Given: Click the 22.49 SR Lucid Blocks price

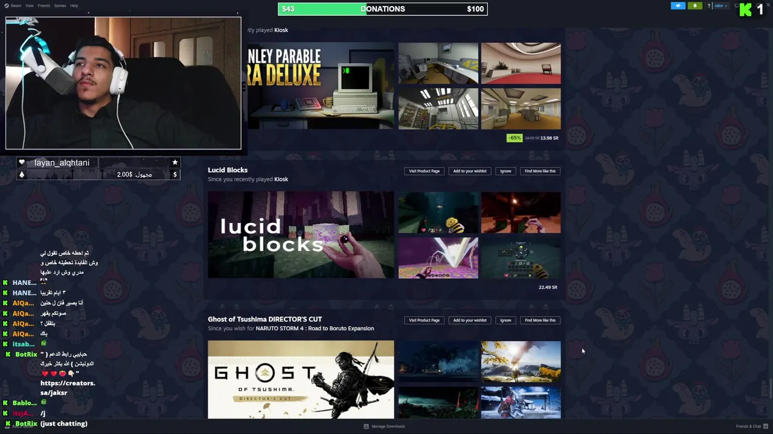Looking at the screenshot, I should pos(548,288).
